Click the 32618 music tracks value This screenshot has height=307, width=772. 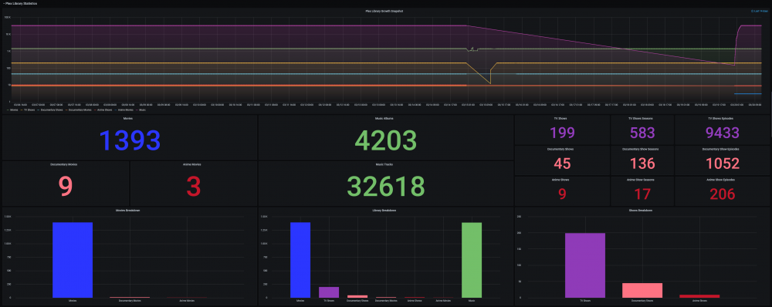click(x=385, y=186)
